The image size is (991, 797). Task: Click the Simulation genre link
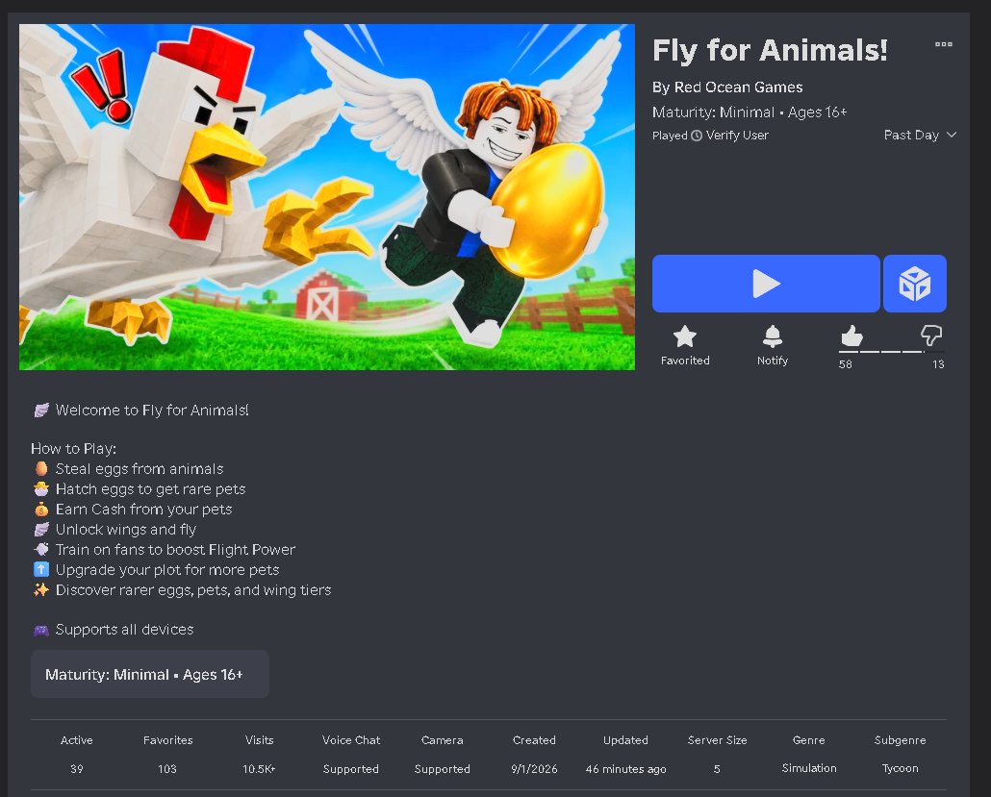tap(809, 768)
